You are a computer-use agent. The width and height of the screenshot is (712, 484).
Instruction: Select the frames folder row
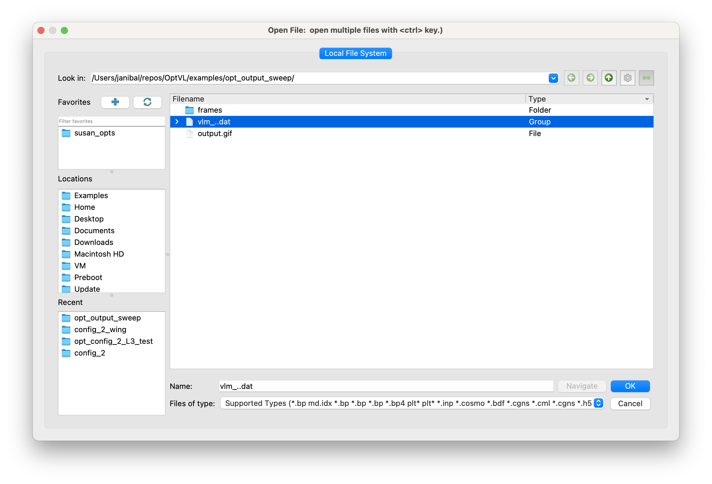(x=412, y=110)
